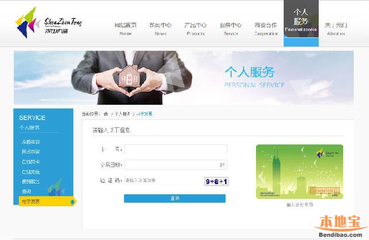
Task: Click the blue 查询 submit button
Action: pos(175,198)
